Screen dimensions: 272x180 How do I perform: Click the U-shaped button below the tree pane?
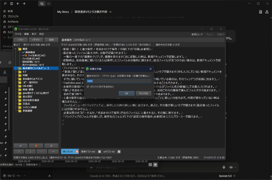point(51,146)
